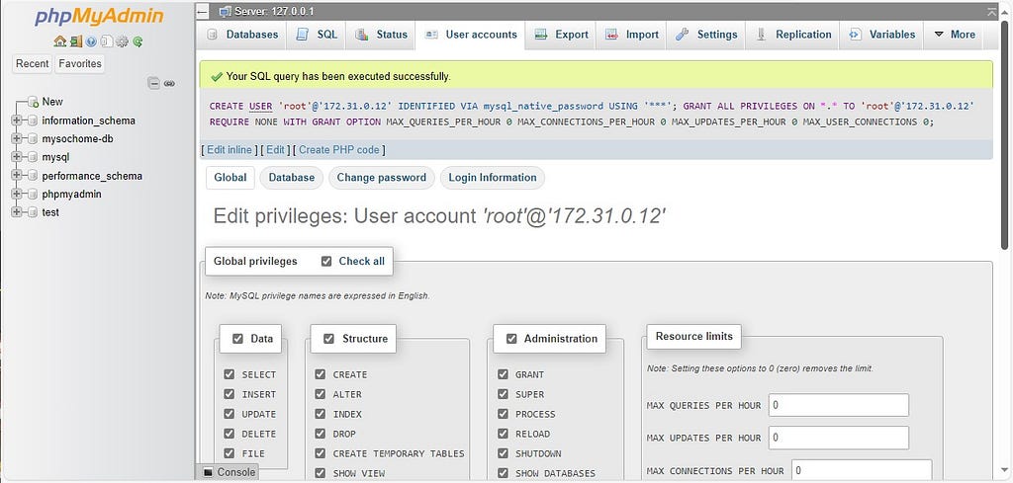1013x483 pixels.
Task: Expand the information_schema database node
Action: 16,121
